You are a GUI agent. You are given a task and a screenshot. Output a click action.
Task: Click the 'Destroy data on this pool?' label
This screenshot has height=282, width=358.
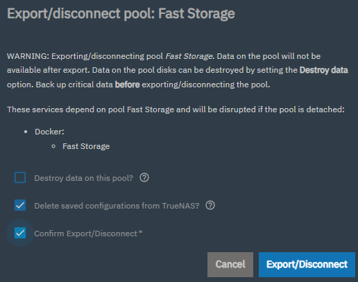pyautogui.click(x=84, y=178)
